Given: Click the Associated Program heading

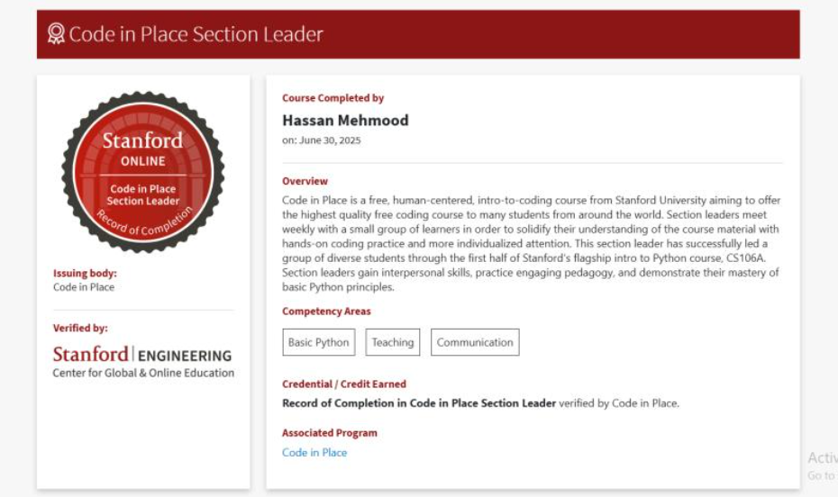Looking at the screenshot, I should click(330, 433).
